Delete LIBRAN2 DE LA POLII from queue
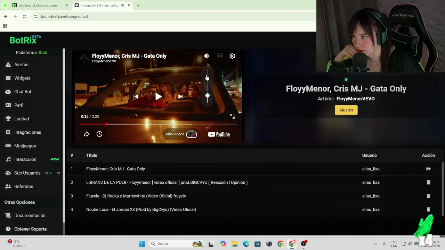 (x=428, y=182)
